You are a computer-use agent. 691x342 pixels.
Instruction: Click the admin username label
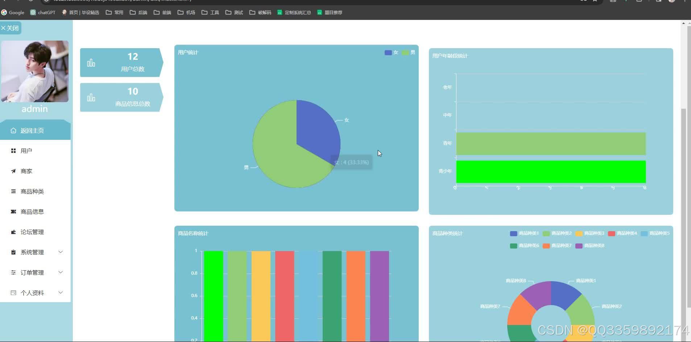pos(34,109)
